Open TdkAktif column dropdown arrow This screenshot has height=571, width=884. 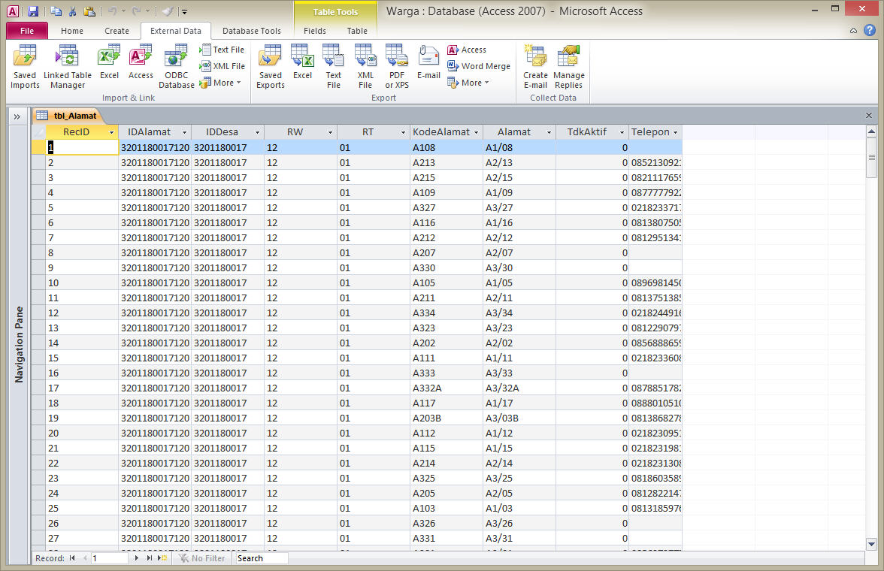(x=622, y=132)
